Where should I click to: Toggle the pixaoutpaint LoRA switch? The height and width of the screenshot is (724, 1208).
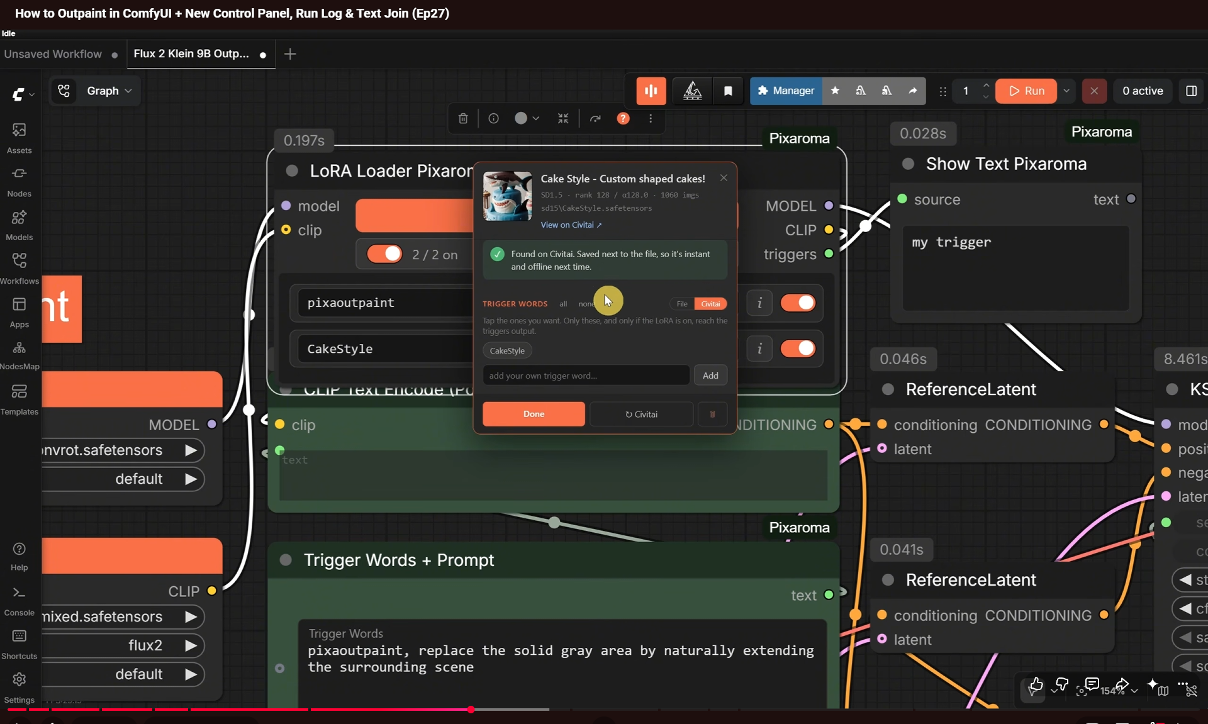tap(798, 303)
